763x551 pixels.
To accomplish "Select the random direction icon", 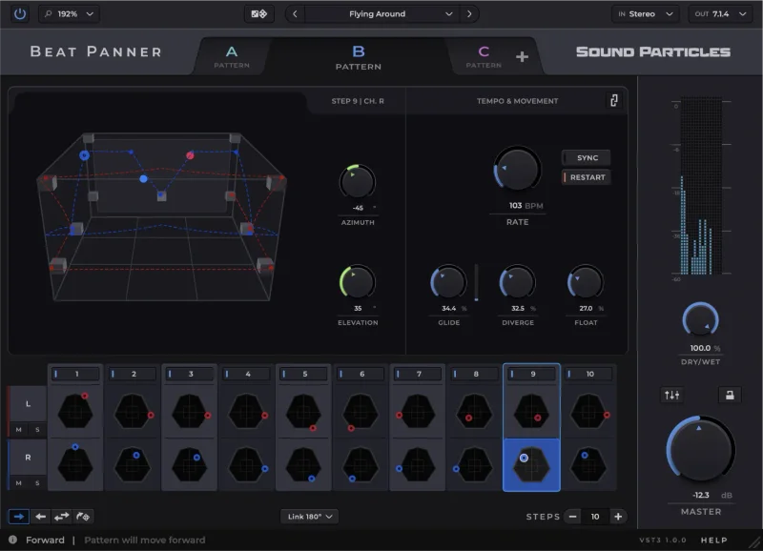I will (x=83, y=517).
